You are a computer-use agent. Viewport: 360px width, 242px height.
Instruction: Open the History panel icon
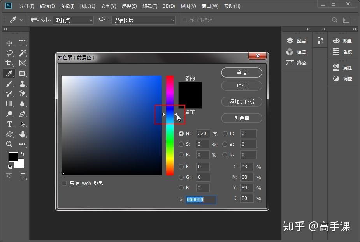(x=321, y=41)
